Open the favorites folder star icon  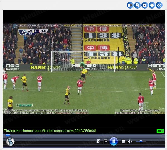[x=144, y=5]
